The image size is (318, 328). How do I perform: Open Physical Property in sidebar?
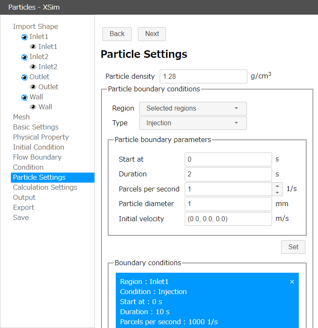(x=41, y=137)
